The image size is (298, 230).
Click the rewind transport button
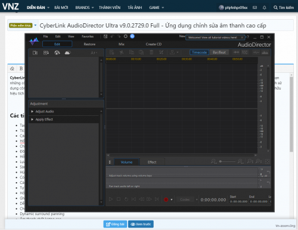click(141, 199)
